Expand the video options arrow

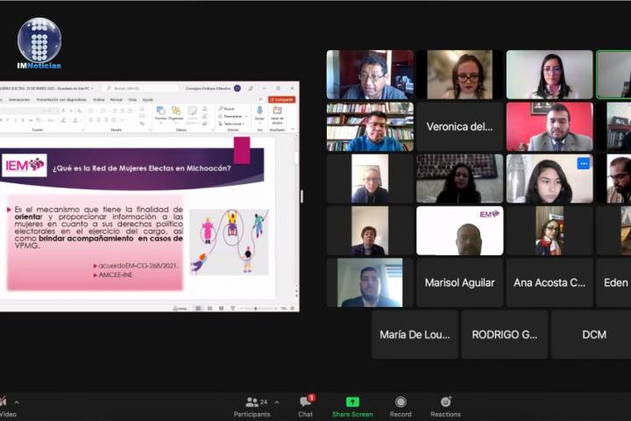(17, 403)
